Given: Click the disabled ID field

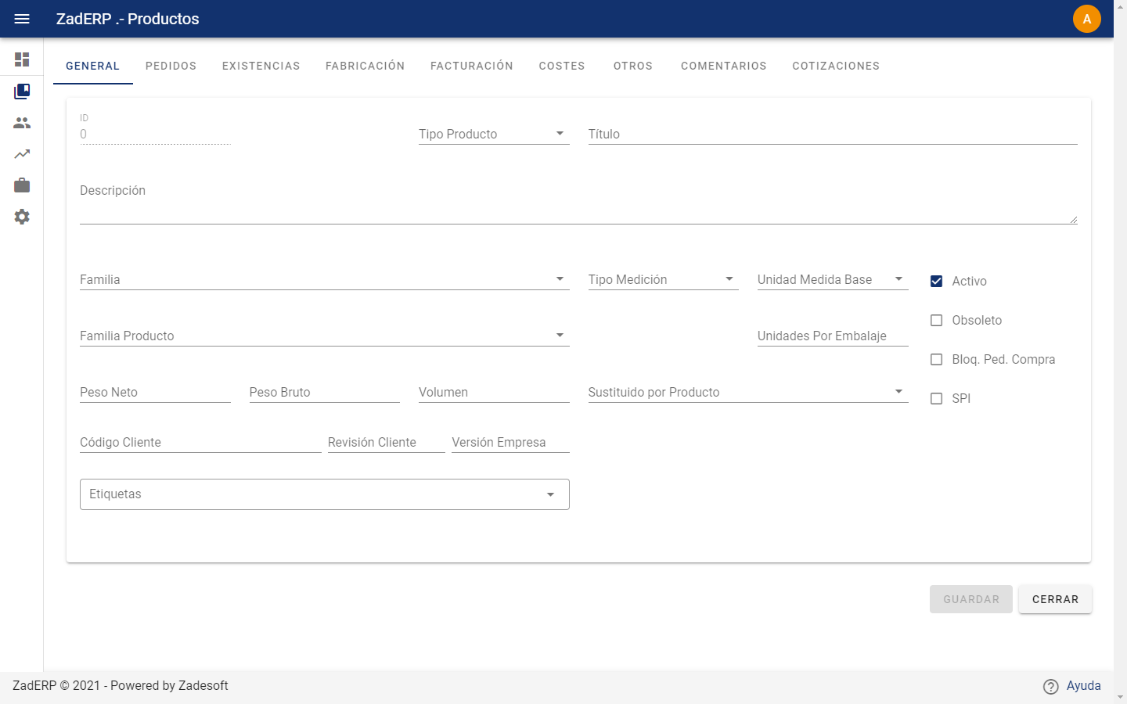Looking at the screenshot, I should coord(155,134).
